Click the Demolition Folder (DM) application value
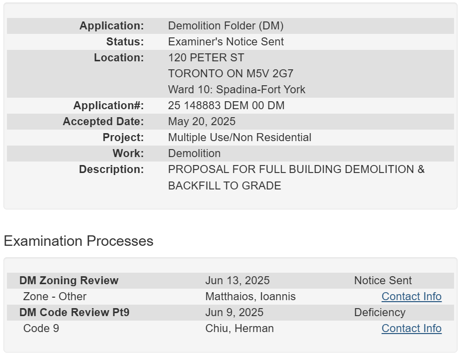The height and width of the screenshot is (353, 458). coord(226,26)
